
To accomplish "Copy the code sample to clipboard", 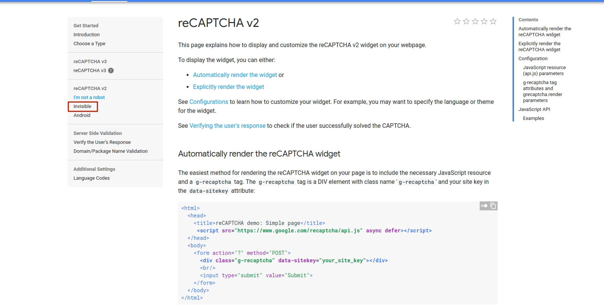I will 493,206.
